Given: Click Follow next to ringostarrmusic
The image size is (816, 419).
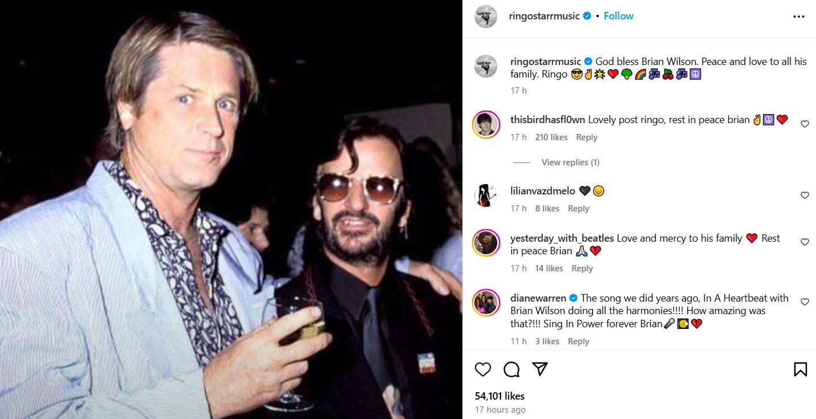Looking at the screenshot, I should (618, 16).
